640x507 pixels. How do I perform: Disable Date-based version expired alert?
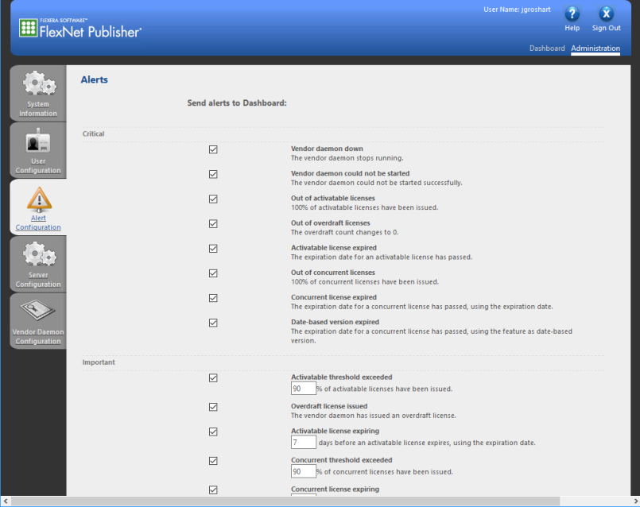213,323
